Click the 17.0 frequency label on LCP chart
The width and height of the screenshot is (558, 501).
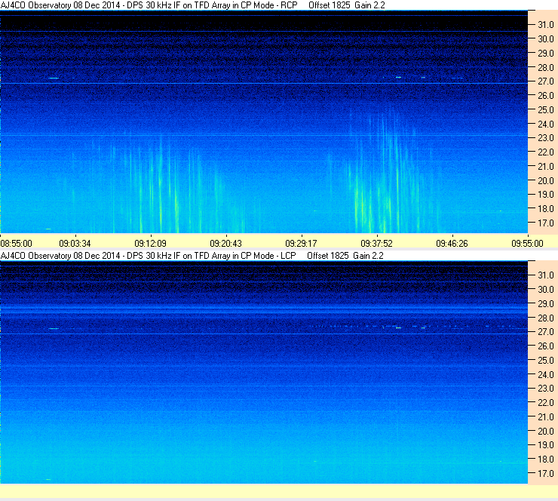click(x=546, y=474)
